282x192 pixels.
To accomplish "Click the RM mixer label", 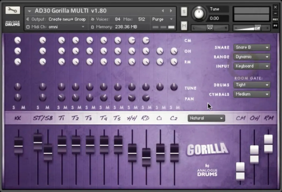I will click(269, 118).
